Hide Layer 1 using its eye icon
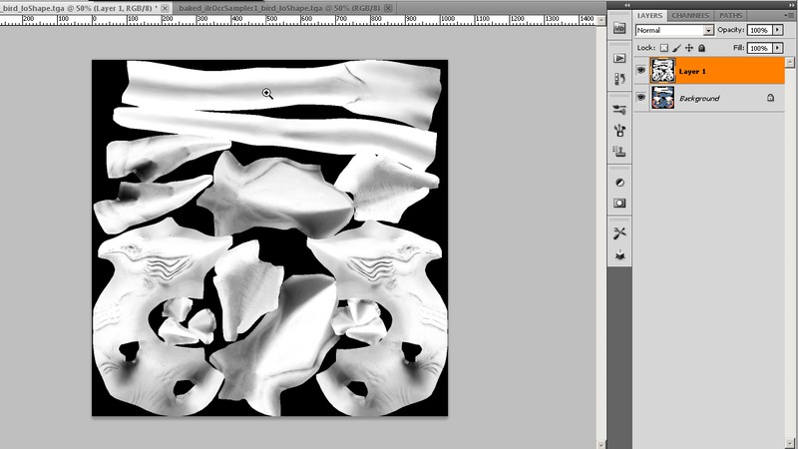This screenshot has width=798, height=449. (x=640, y=71)
